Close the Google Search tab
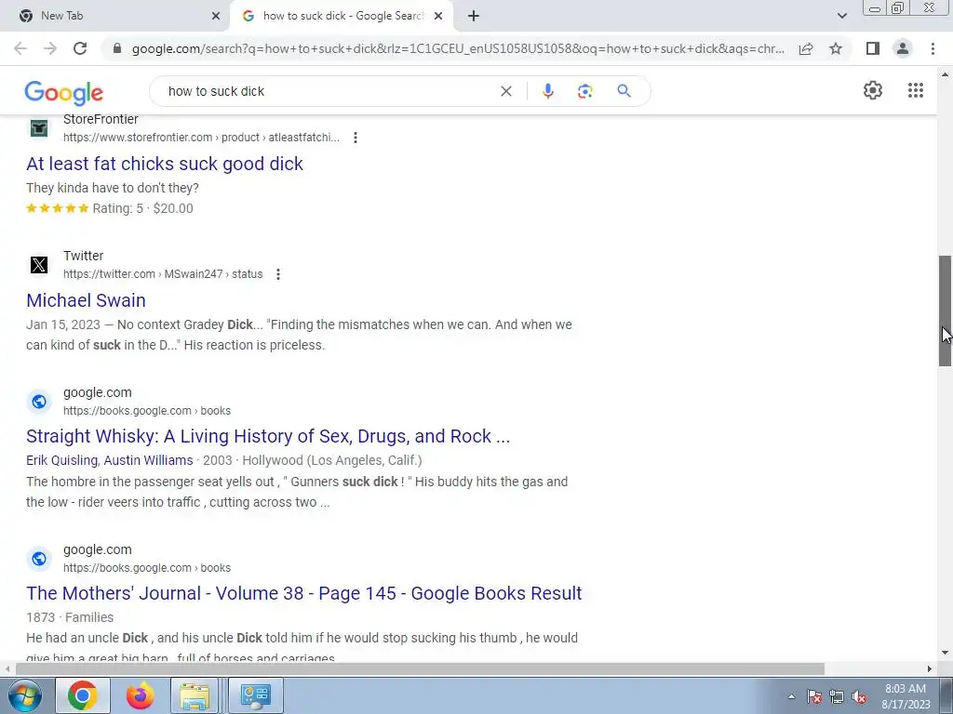This screenshot has height=714, width=953. tap(438, 16)
